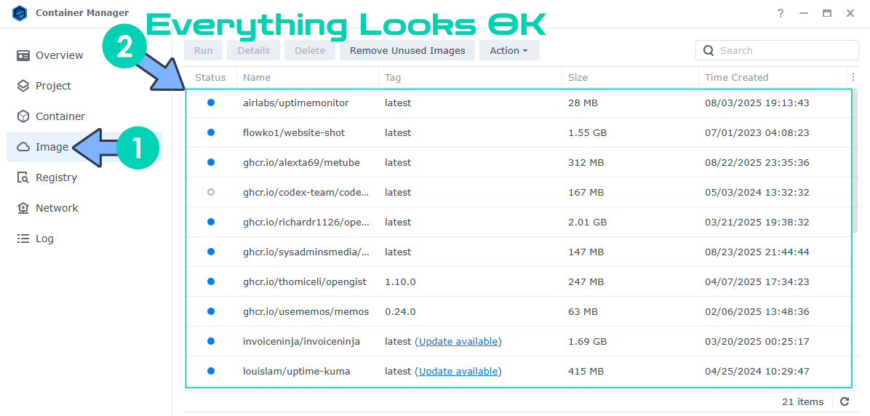The image size is (870, 416).
Task: Click the status dot of uptime-kuma
Action: pyautogui.click(x=211, y=372)
